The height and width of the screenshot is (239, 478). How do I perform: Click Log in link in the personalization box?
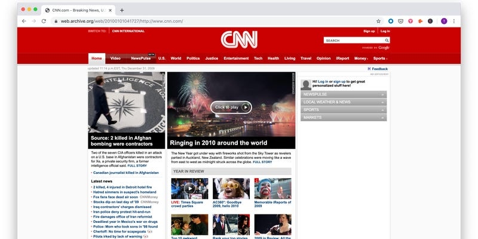coord(323,82)
